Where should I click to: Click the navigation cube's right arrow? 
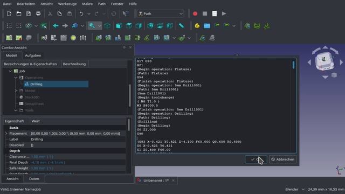click(x=341, y=63)
